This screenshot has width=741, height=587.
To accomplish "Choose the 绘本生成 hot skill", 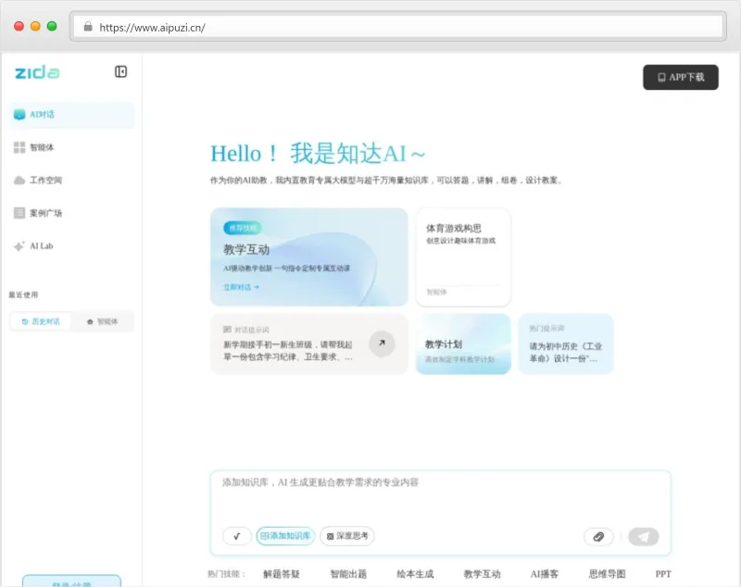I will 415,574.
